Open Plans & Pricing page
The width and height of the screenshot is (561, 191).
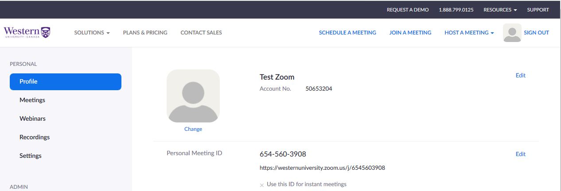point(145,33)
